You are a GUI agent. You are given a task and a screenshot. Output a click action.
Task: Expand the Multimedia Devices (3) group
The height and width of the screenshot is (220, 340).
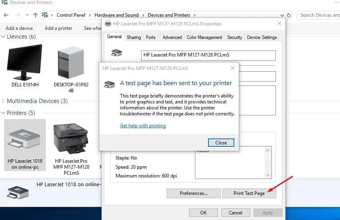tap(3, 101)
